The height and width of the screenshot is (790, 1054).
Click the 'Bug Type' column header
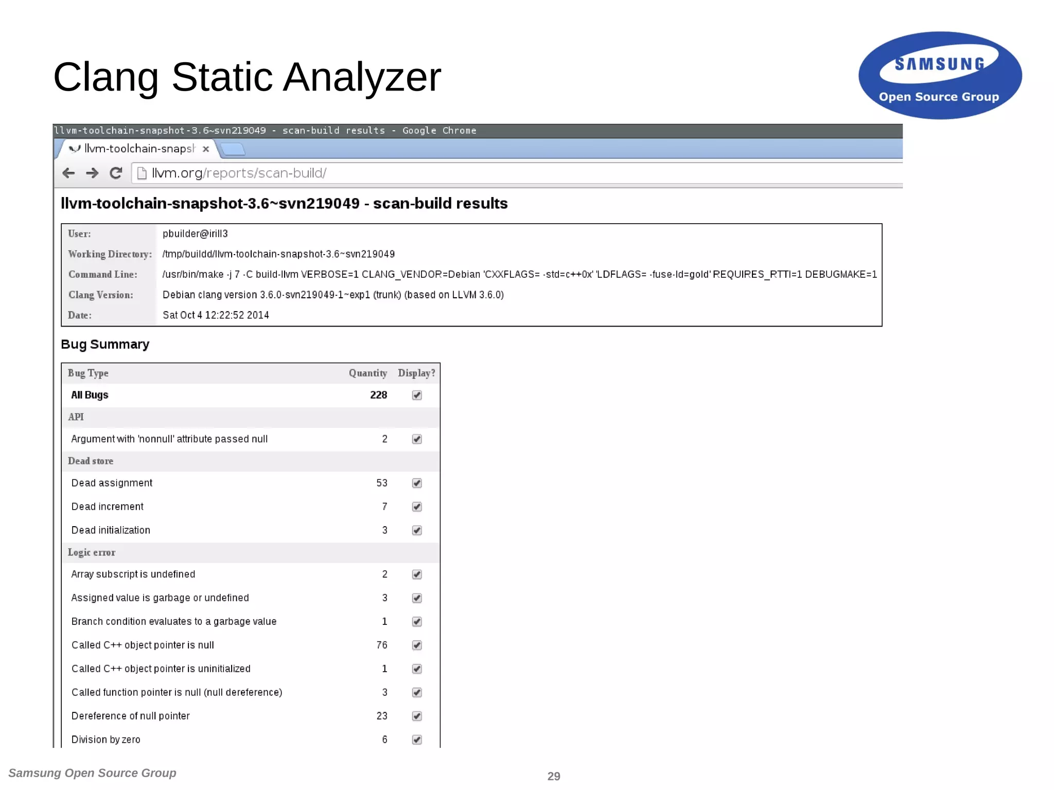point(88,373)
